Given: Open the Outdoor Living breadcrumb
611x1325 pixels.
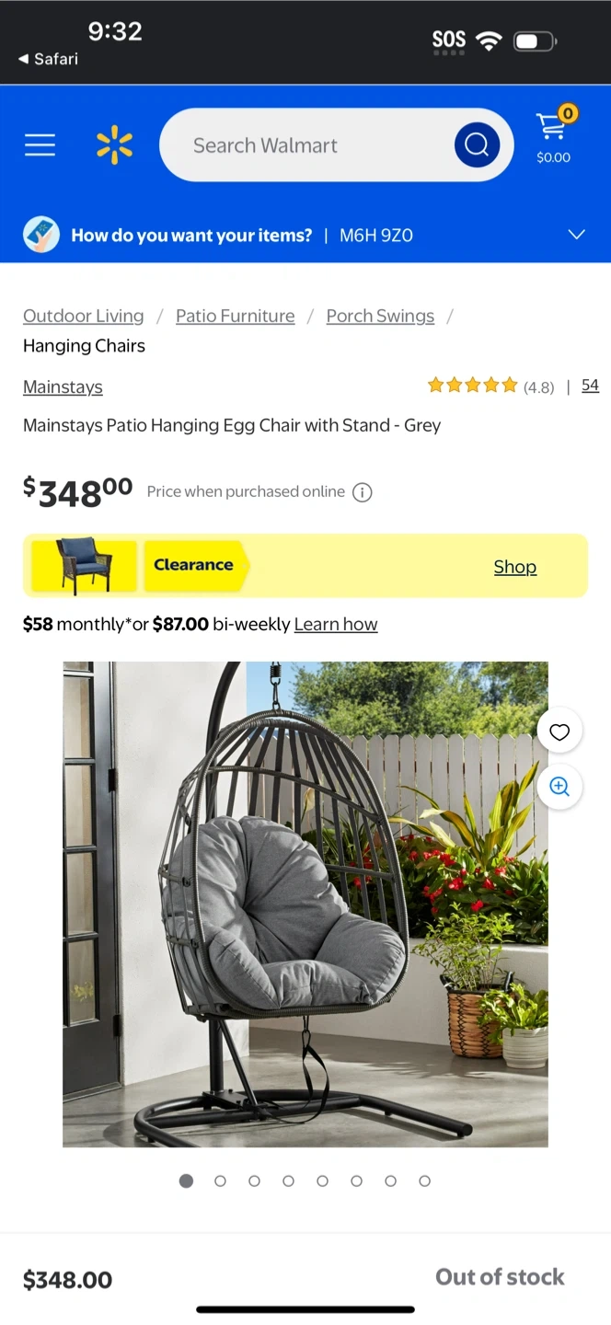Looking at the screenshot, I should [84, 316].
